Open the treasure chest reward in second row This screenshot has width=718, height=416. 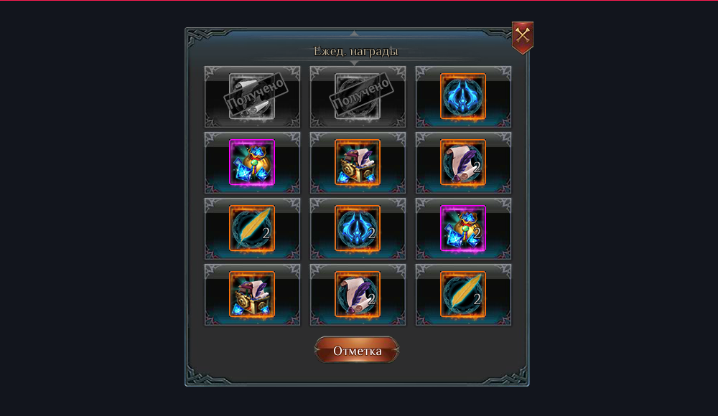tap(357, 163)
